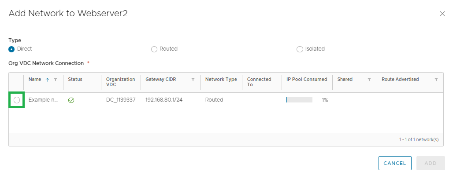Open the Route Advertised column filter
Screen dimensions: 453x179
(436, 80)
